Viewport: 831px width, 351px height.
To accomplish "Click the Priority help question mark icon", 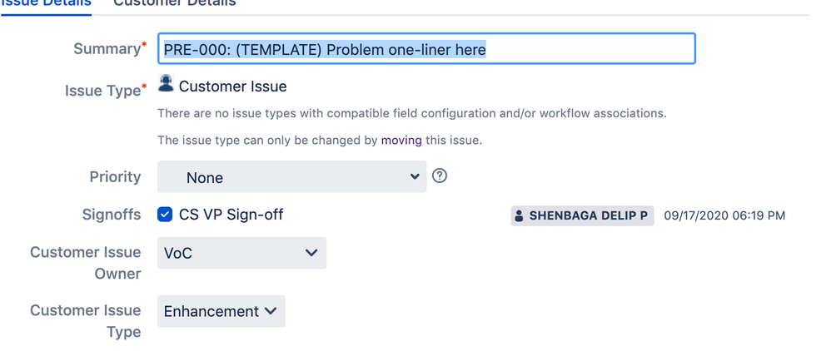I will click(x=440, y=175).
